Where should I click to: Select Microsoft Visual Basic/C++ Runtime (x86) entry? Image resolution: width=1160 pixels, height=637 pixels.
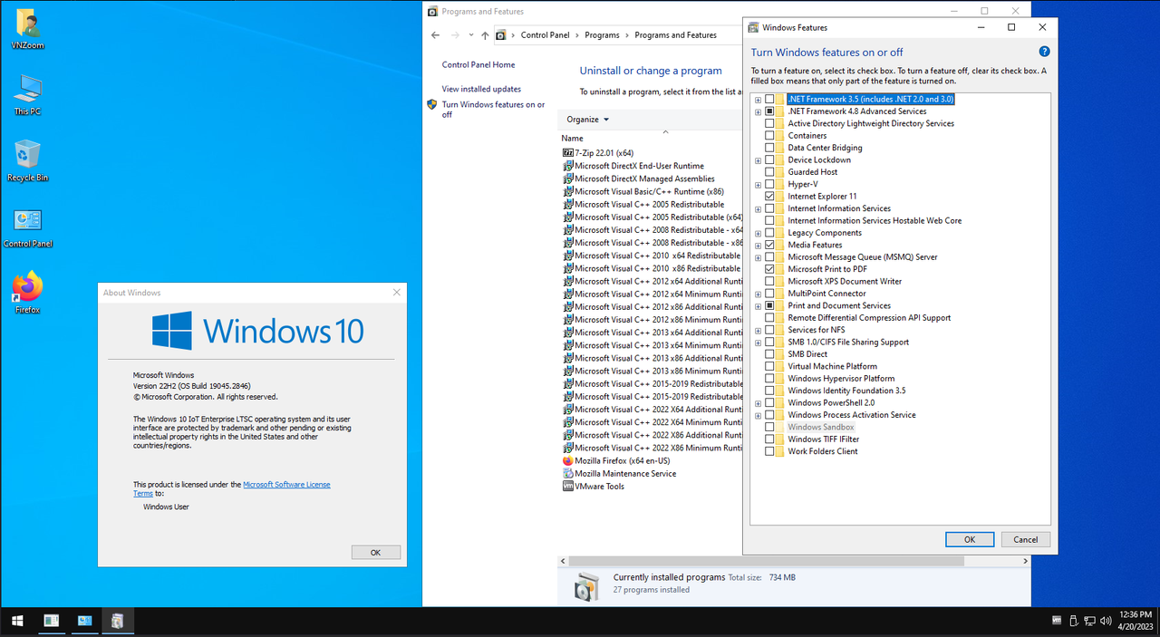(x=643, y=191)
